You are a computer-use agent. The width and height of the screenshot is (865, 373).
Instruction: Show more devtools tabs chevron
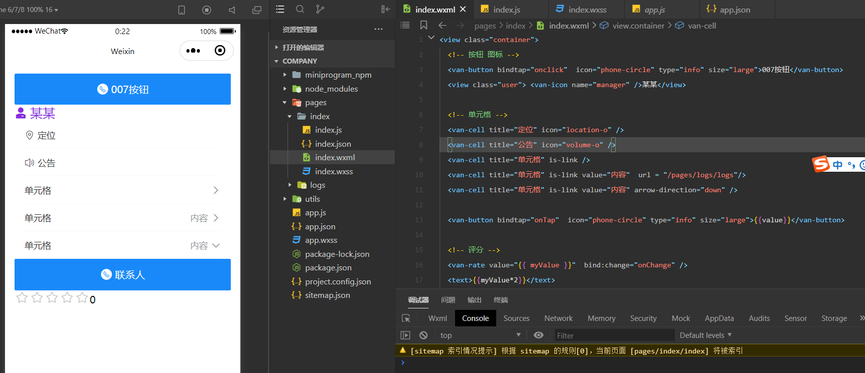861,318
